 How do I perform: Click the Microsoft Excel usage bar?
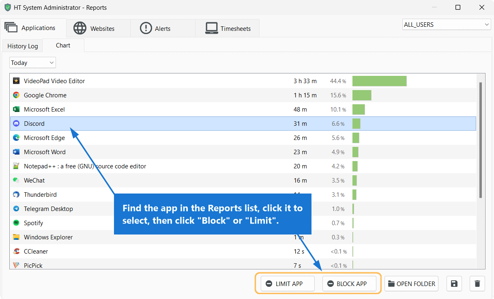point(359,110)
